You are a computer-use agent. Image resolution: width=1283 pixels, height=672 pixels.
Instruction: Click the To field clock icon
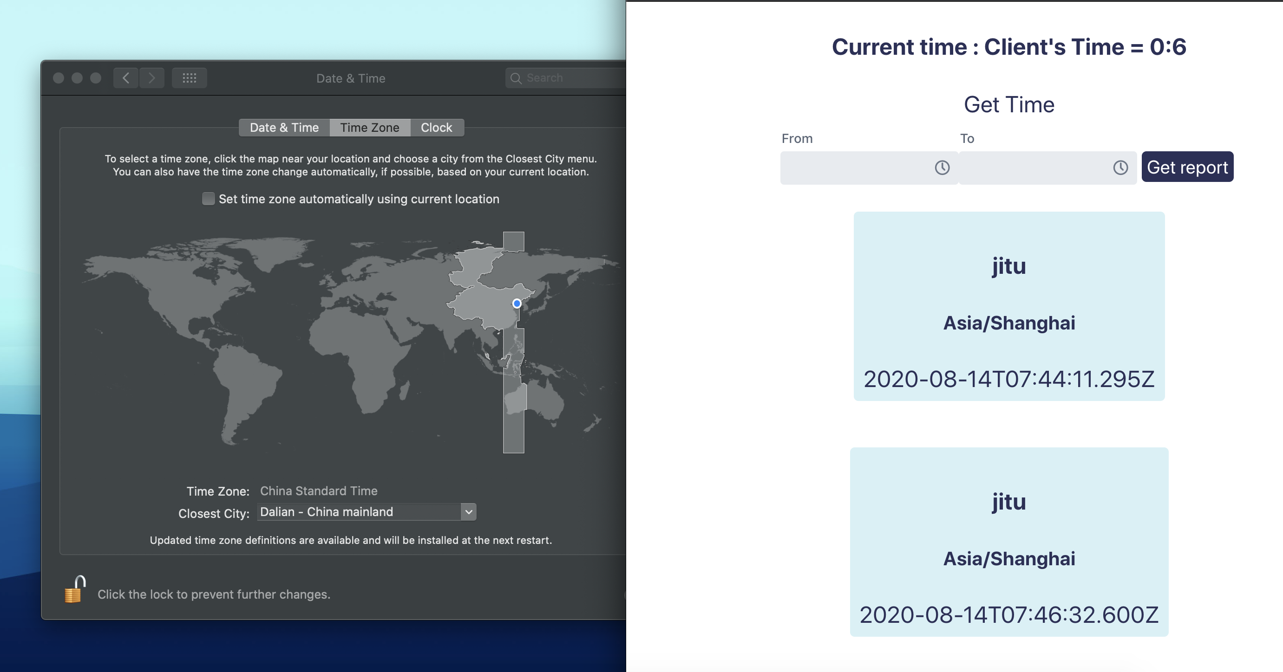point(1120,168)
